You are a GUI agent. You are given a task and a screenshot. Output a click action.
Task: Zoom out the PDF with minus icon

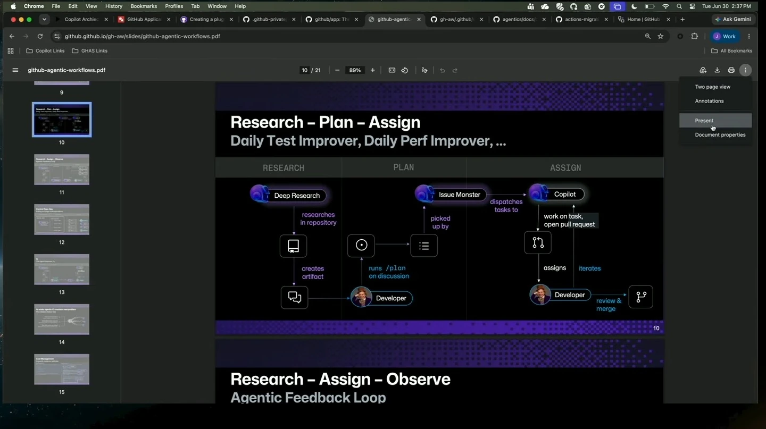point(337,70)
